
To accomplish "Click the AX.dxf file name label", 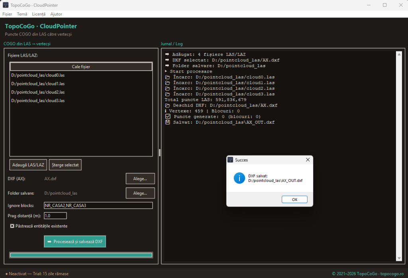I will [x=50, y=179].
